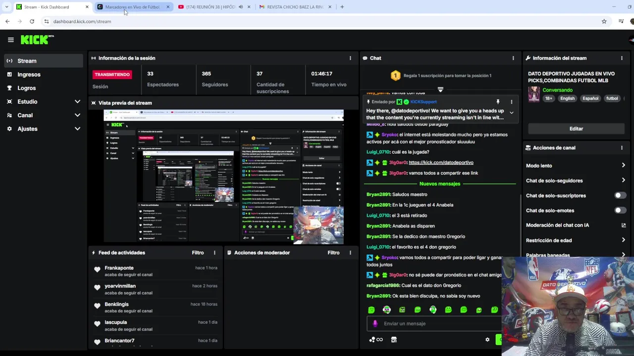634x356 pixels.
Task: Open Ingresos in left sidebar
Action: 43,75
